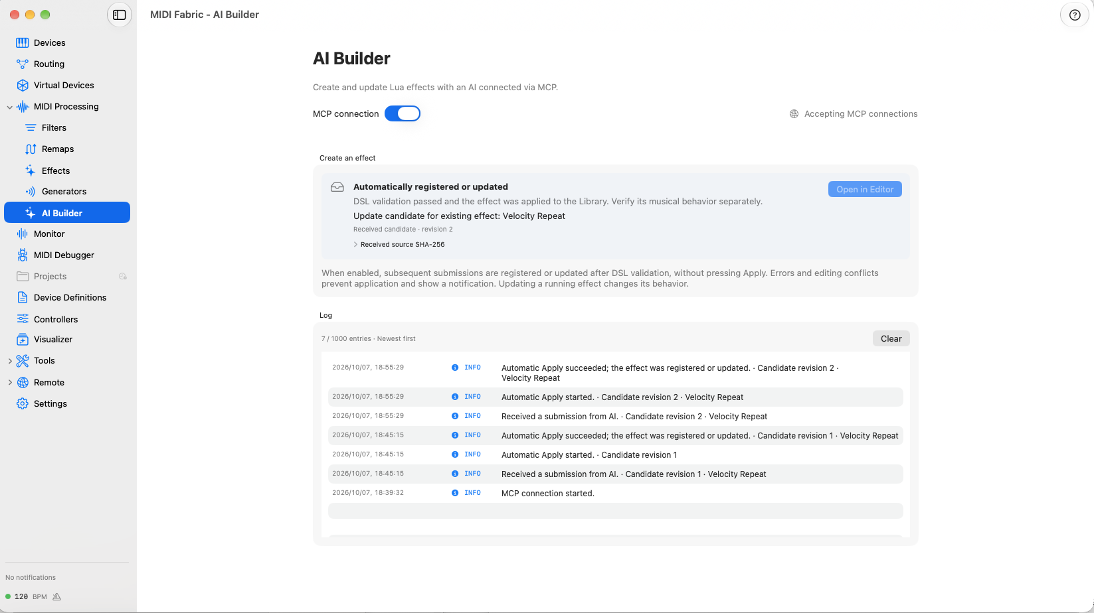Click the Open in Editor button
1094x613 pixels.
[x=865, y=189]
